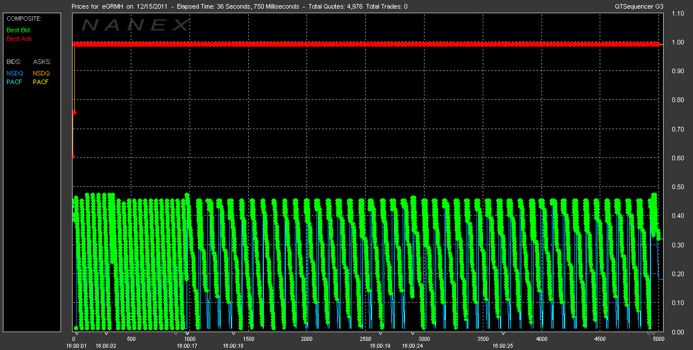Click the 1000 quote-count axis label

[x=190, y=339]
